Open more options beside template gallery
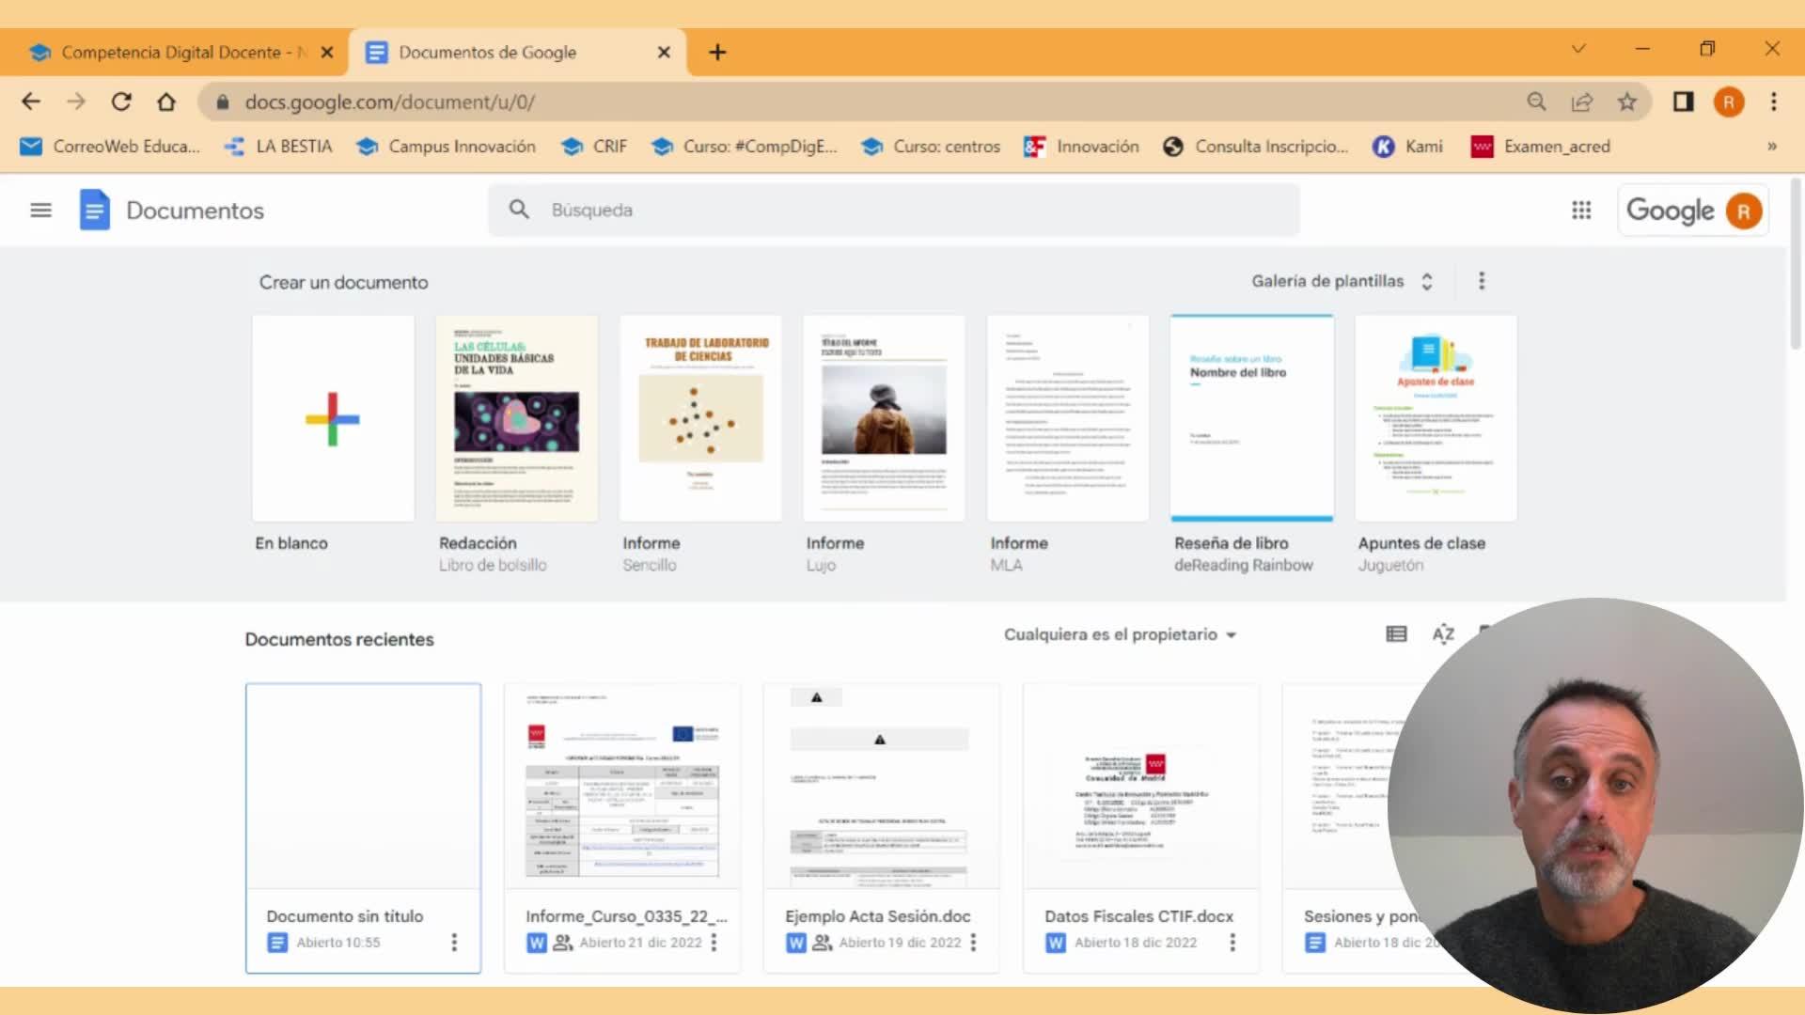This screenshot has width=1805, height=1015. click(1482, 281)
